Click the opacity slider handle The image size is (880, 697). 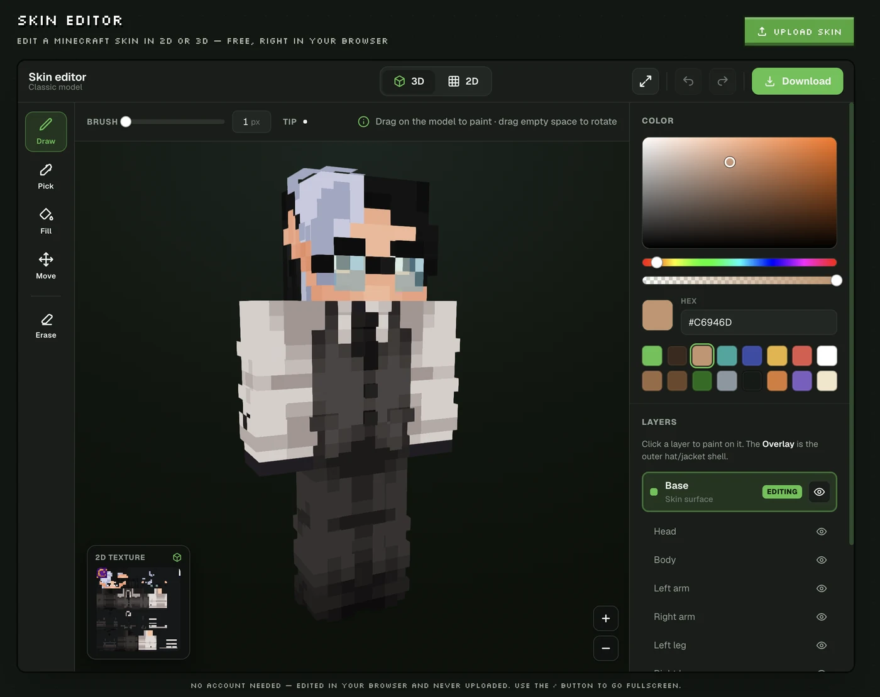(837, 280)
